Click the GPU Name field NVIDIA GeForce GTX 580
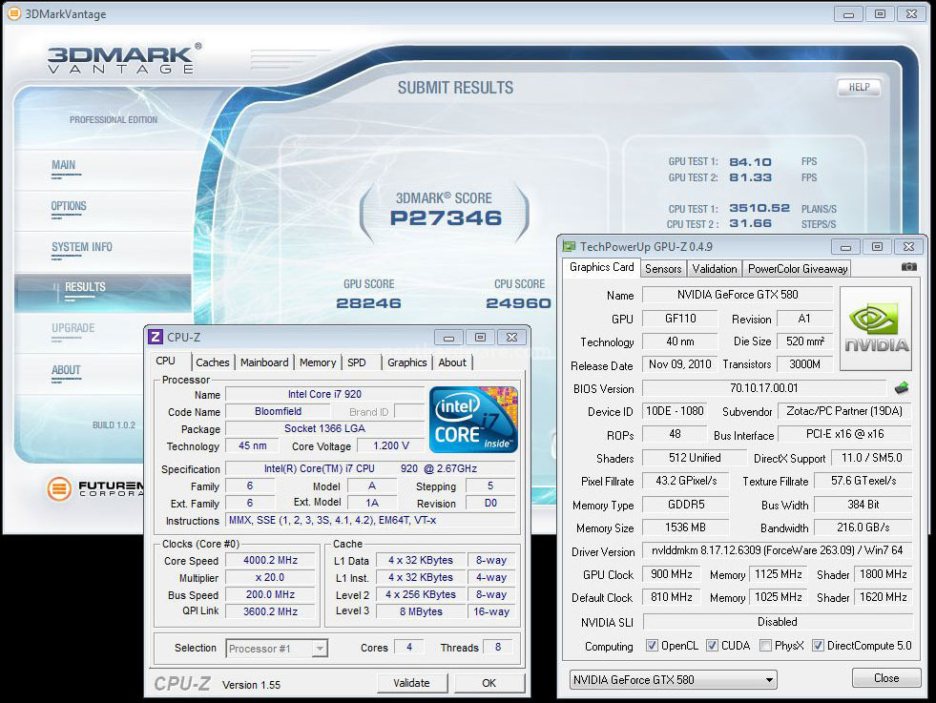Viewport: 936px width, 703px height. click(x=738, y=295)
